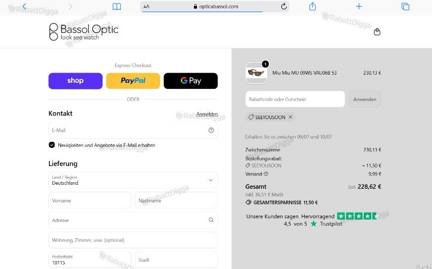Show all open tabs overview icon
The width and height of the screenshot is (432, 269).
[x=405, y=7]
